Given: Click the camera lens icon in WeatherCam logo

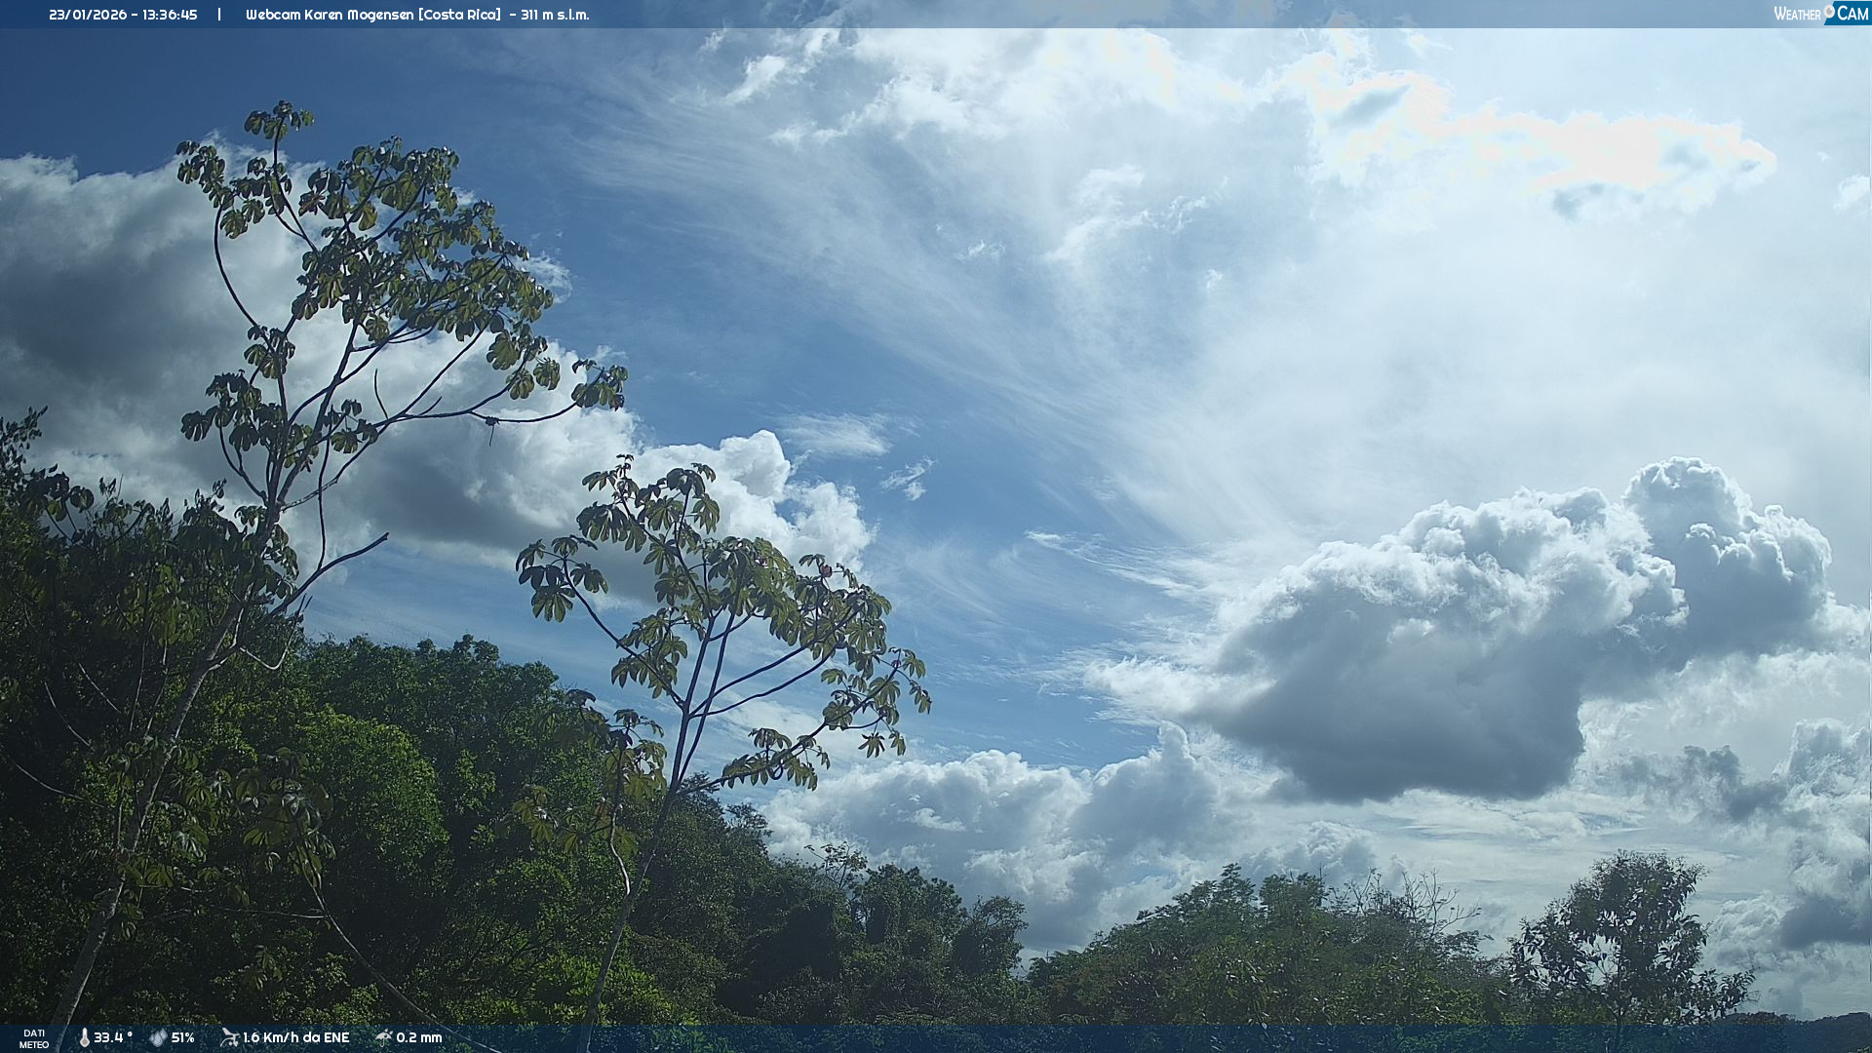Looking at the screenshot, I should click(1829, 10).
